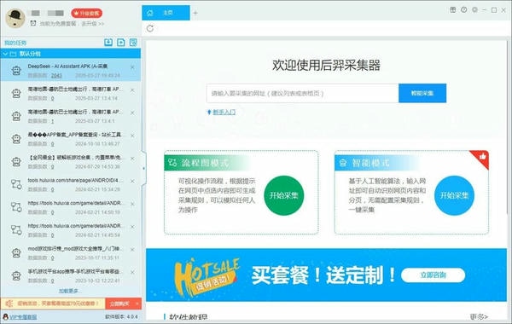Click the QQ penguin icon at bottom left

(x=5, y=317)
